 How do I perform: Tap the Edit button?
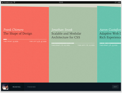(x=115, y=87)
